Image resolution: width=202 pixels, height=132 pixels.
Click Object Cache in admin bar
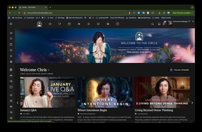pyautogui.click(x=166, y=18)
